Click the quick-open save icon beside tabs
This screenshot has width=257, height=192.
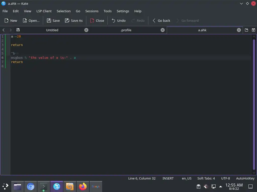coord(18,30)
